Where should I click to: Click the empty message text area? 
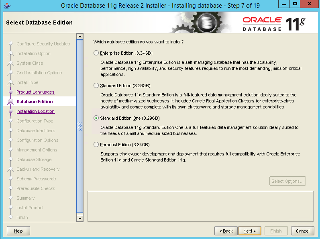(x=200, y=206)
